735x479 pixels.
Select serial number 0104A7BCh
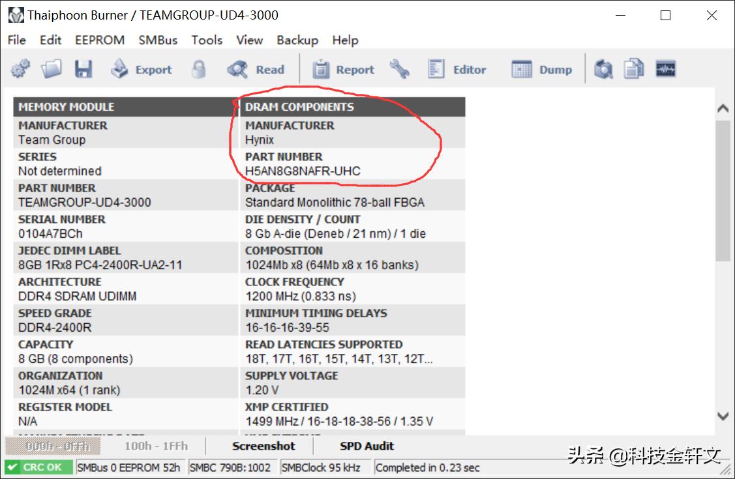[x=50, y=234]
